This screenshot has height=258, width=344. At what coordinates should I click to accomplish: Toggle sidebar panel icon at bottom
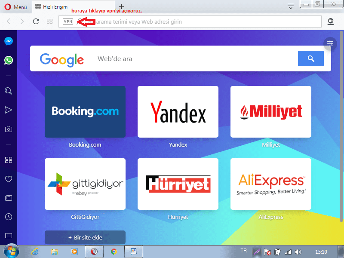pyautogui.click(x=9, y=236)
